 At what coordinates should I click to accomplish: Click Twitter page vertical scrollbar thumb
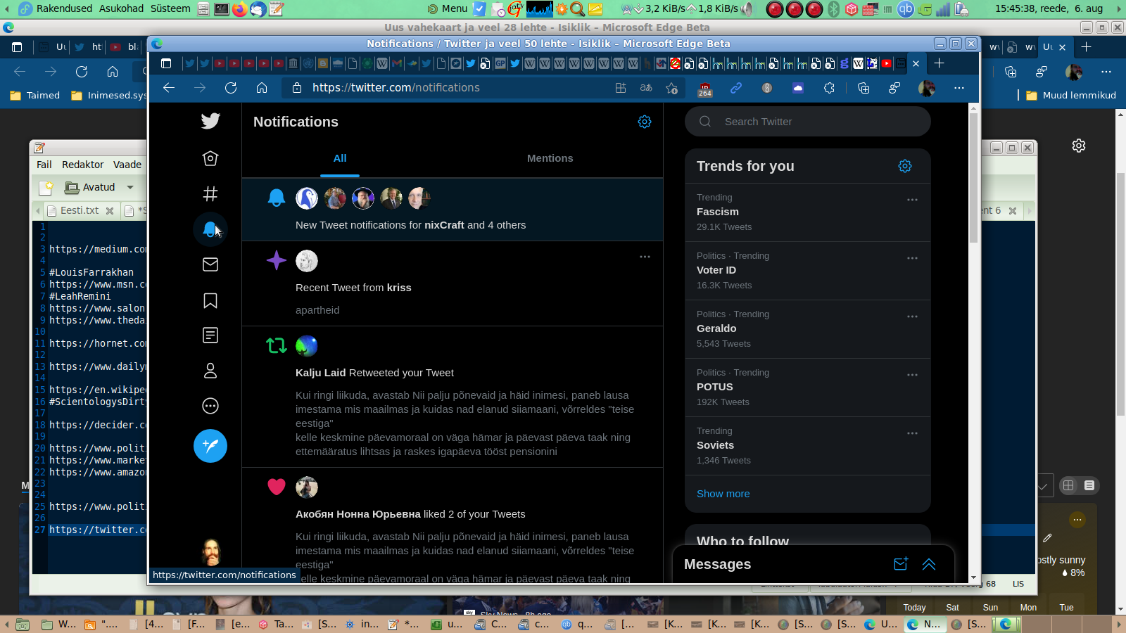[974, 177]
